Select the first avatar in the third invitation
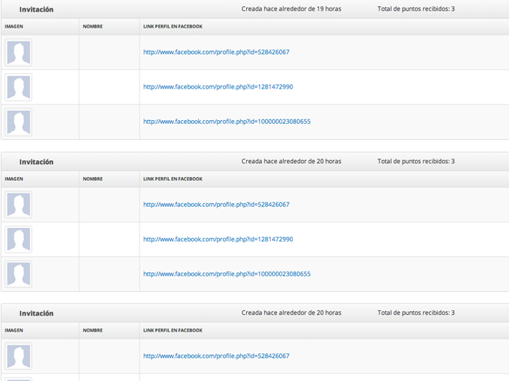This screenshot has width=509, height=381. (19, 356)
